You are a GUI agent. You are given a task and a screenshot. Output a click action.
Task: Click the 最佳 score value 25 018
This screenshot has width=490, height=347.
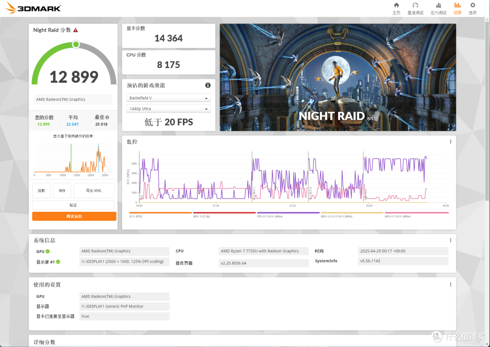point(101,124)
